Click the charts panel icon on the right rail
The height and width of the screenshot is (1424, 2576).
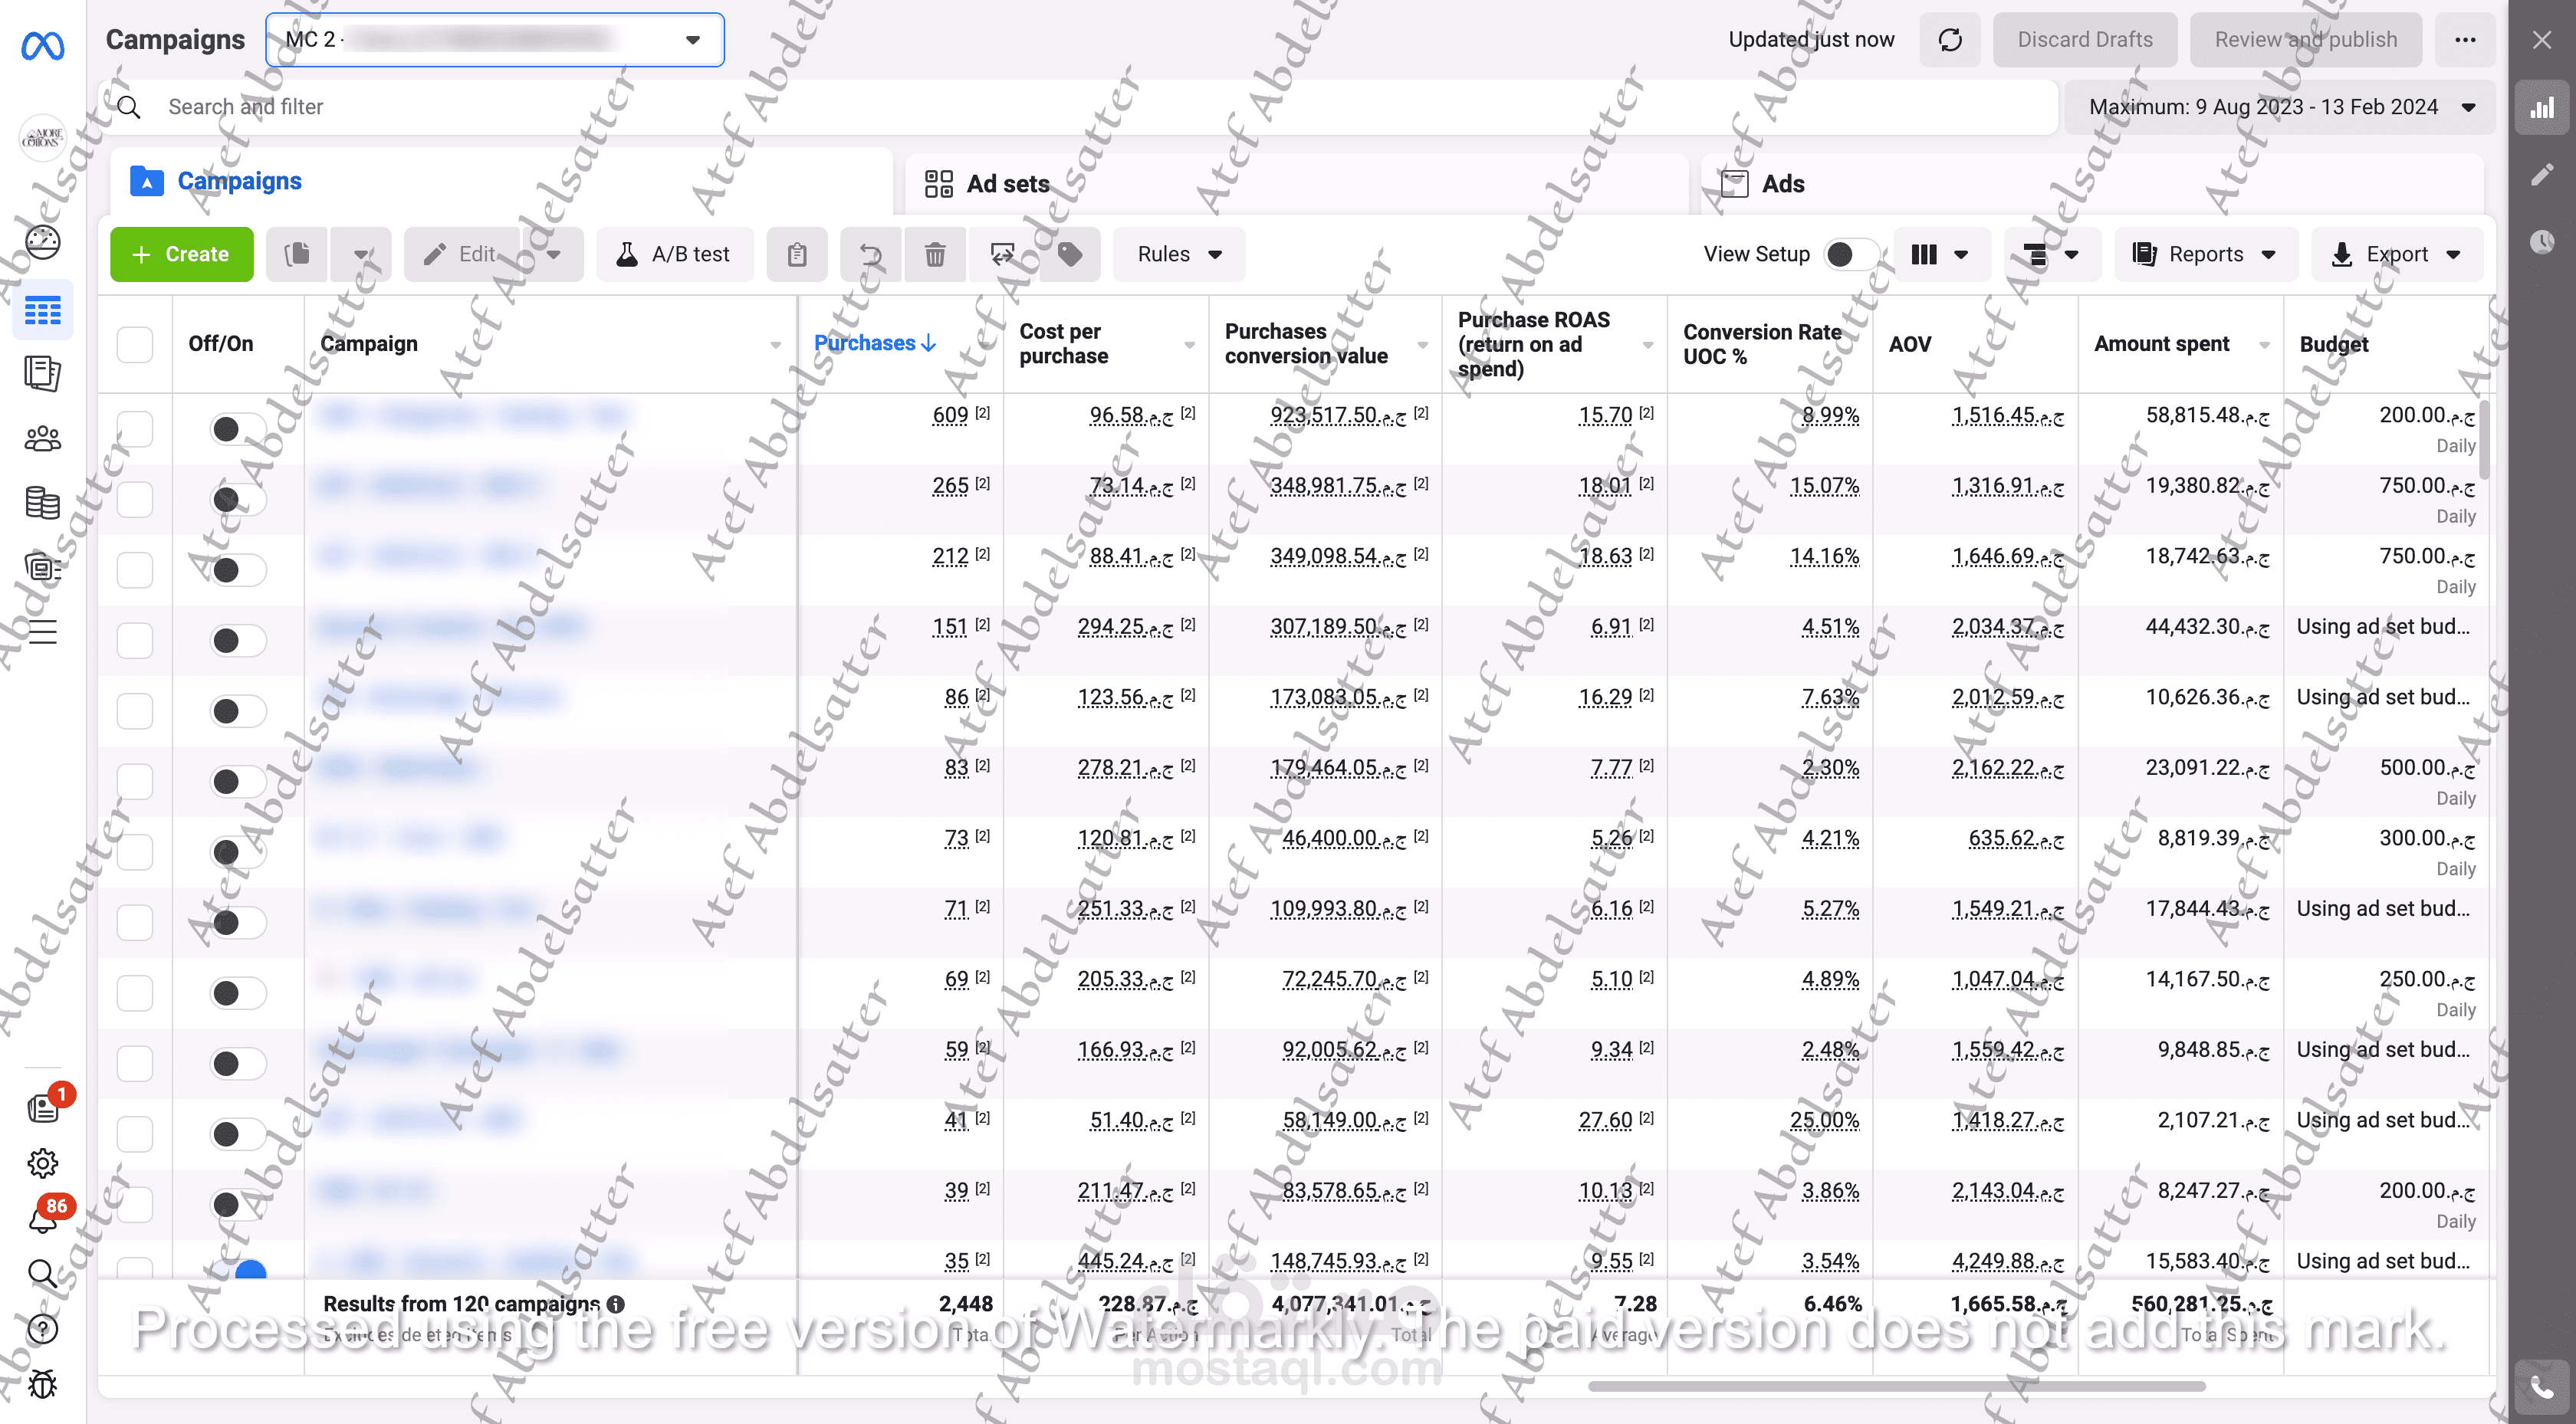(2541, 108)
